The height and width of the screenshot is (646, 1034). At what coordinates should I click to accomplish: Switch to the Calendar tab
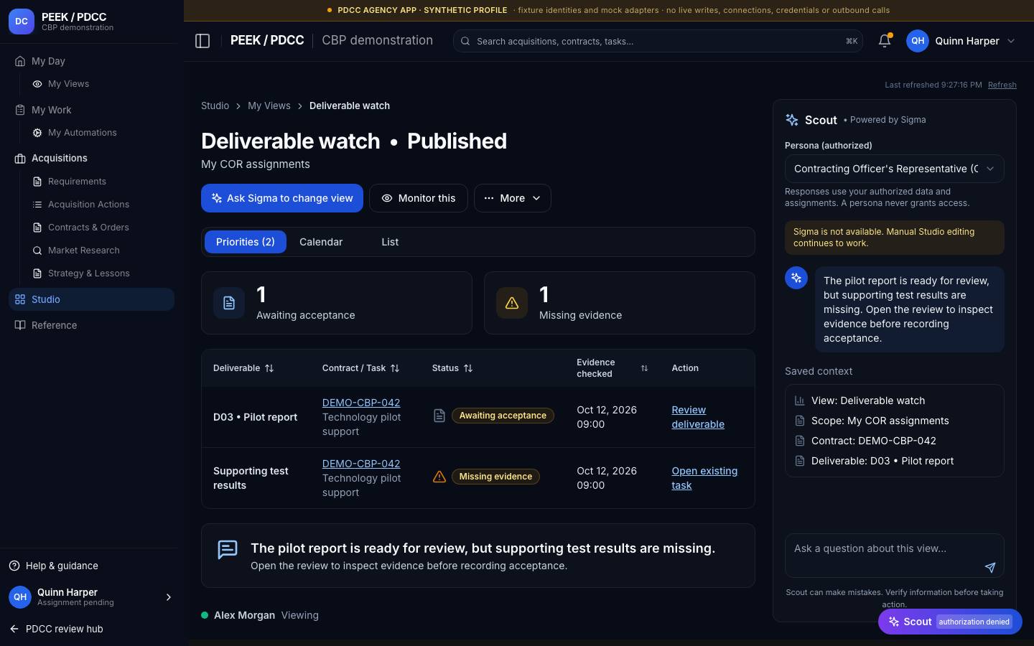tap(321, 242)
